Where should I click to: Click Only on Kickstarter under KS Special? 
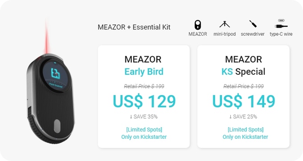(245, 137)
